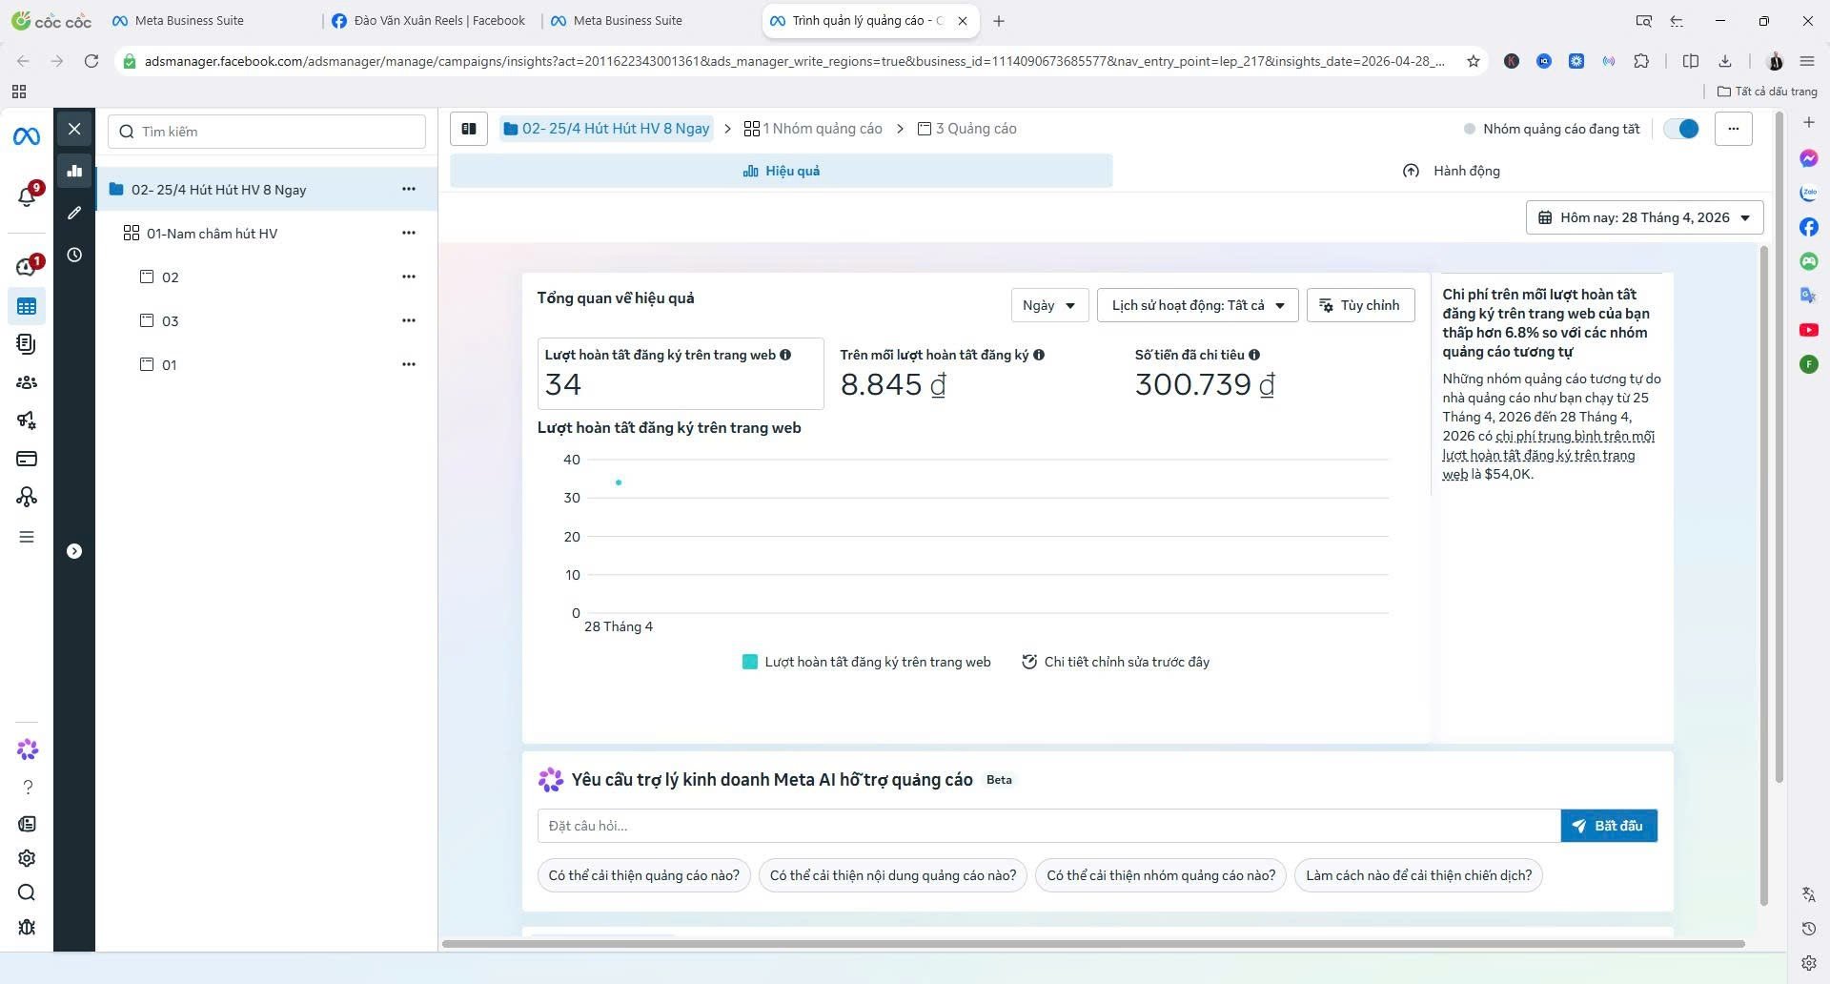The width and height of the screenshot is (1830, 984).
Task: Open the activity history clock icon
Action: (x=74, y=255)
